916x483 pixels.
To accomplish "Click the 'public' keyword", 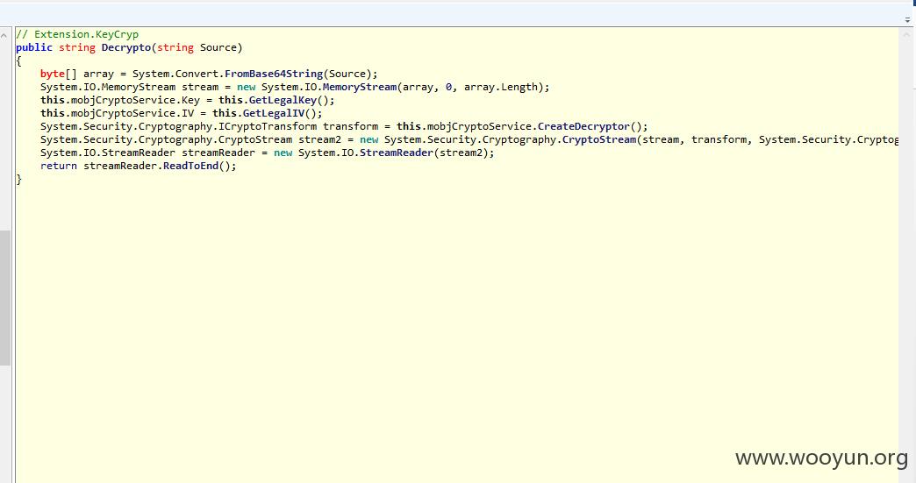I will click(34, 47).
